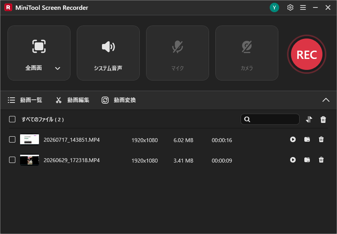Click the convert icon next to 動画変換

click(x=105, y=100)
